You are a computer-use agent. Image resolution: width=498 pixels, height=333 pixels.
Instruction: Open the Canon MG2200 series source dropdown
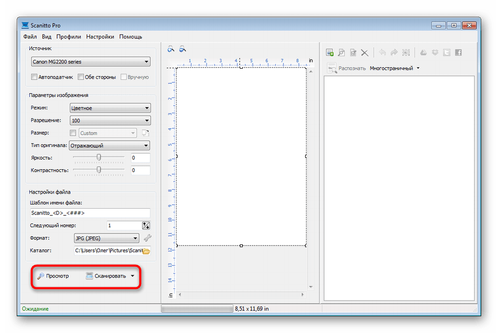[91, 62]
